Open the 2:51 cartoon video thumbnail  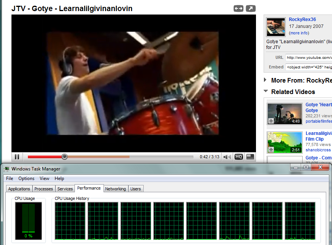click(285, 143)
